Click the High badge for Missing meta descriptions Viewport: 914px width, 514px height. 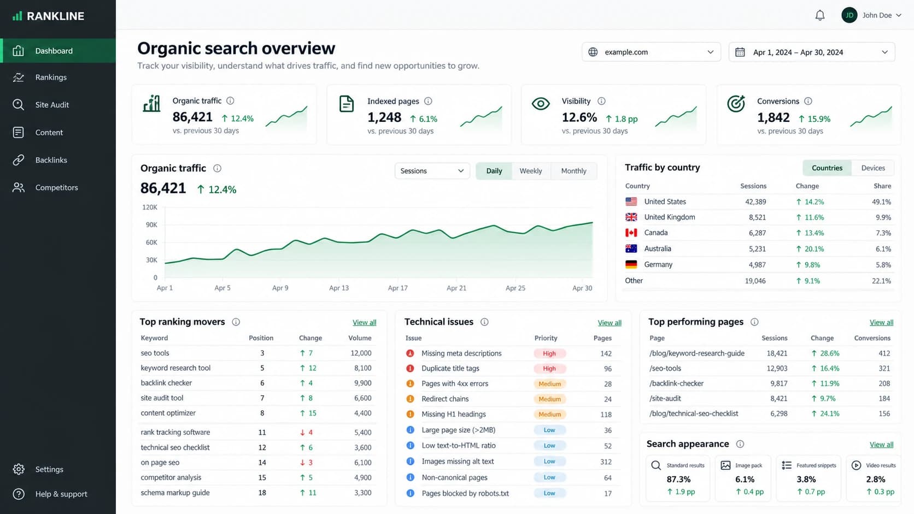549,353
